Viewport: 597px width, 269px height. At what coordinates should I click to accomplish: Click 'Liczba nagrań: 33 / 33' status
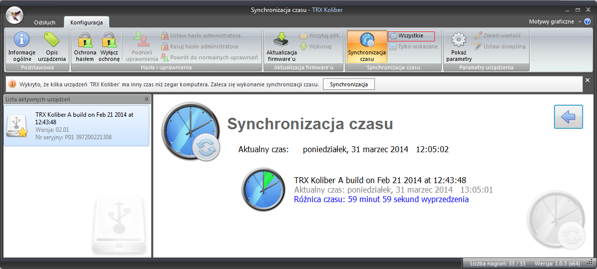coord(498,264)
